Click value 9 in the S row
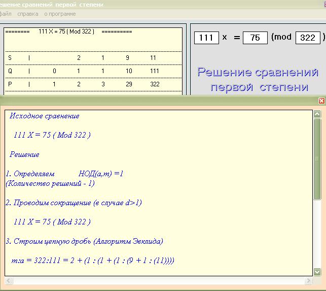The width and height of the screenshot is (326, 291). point(127,58)
